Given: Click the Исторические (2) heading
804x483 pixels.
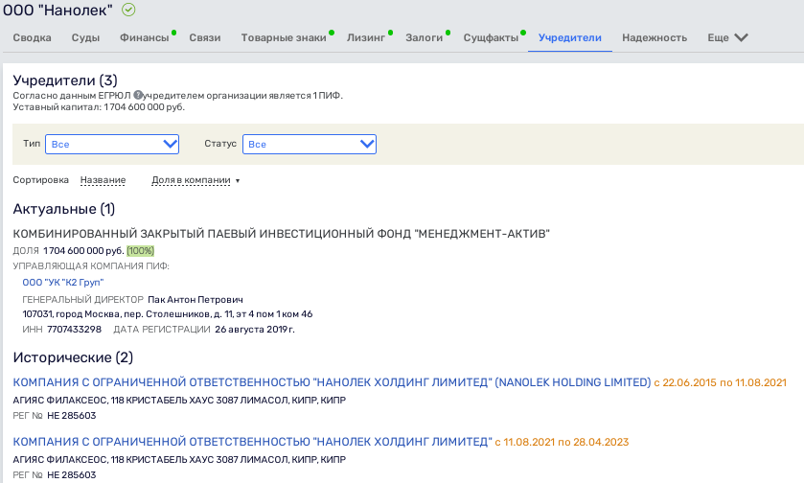Looking at the screenshot, I should pyautogui.click(x=73, y=357).
